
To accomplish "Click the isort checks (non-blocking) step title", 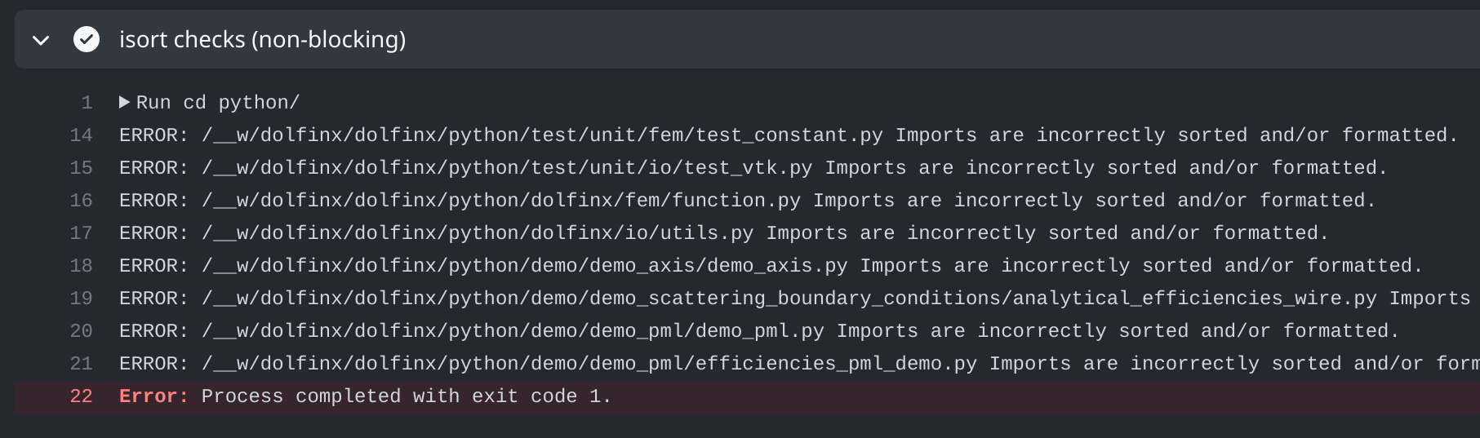I will [x=262, y=39].
